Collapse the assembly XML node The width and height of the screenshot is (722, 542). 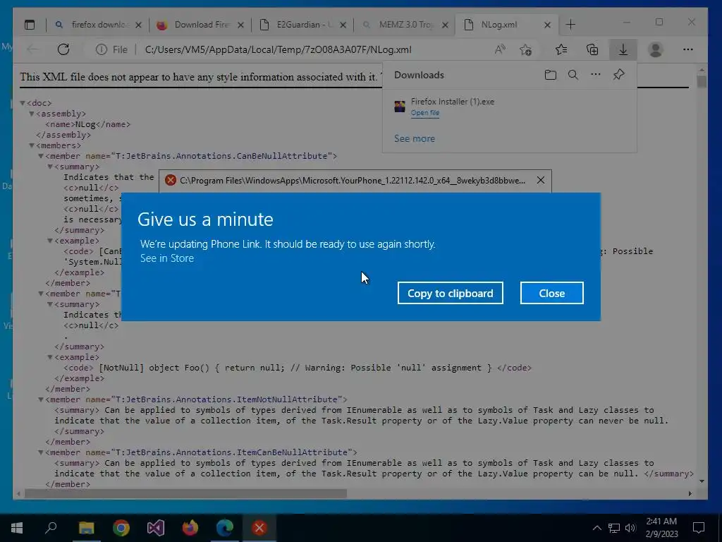(x=32, y=114)
